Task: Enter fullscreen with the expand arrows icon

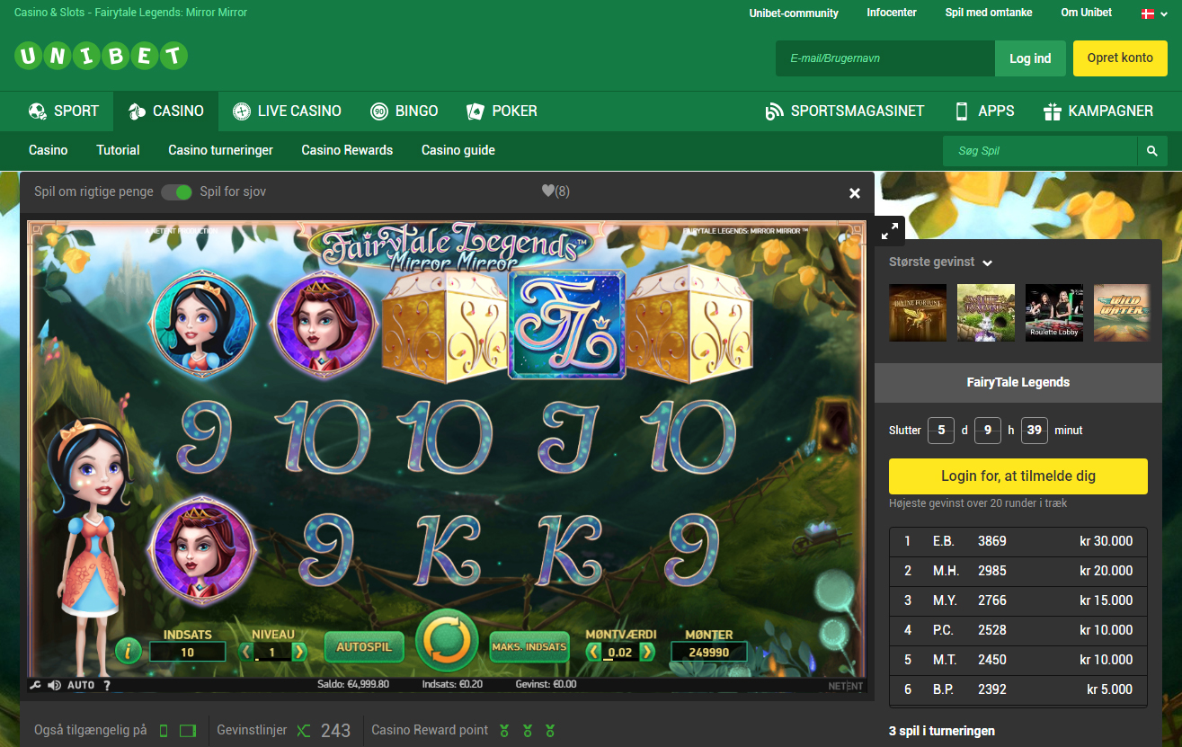Action: point(888,230)
